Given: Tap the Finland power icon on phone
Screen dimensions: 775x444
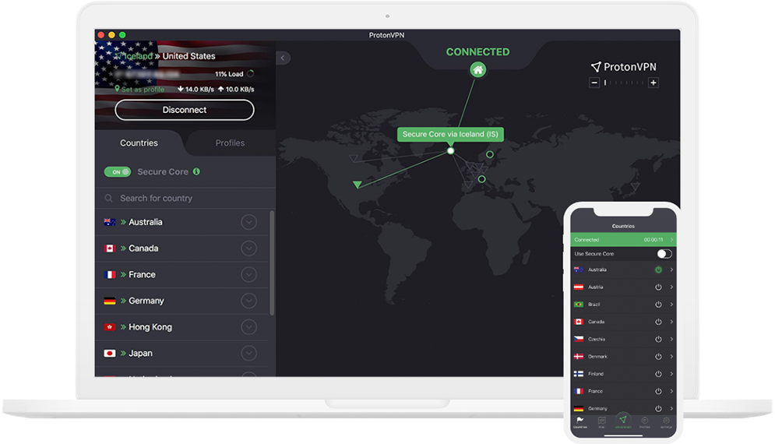Looking at the screenshot, I should coord(658,374).
